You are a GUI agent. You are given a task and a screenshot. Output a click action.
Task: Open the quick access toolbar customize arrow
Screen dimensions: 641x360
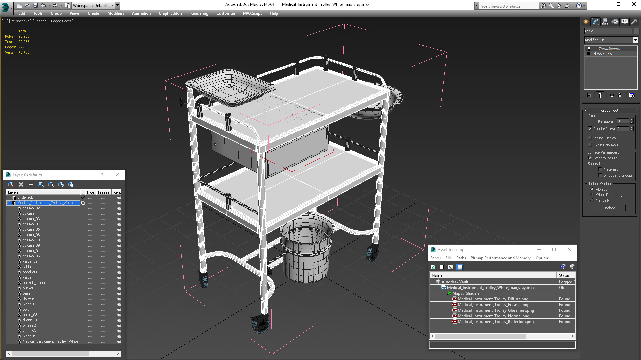118,5
